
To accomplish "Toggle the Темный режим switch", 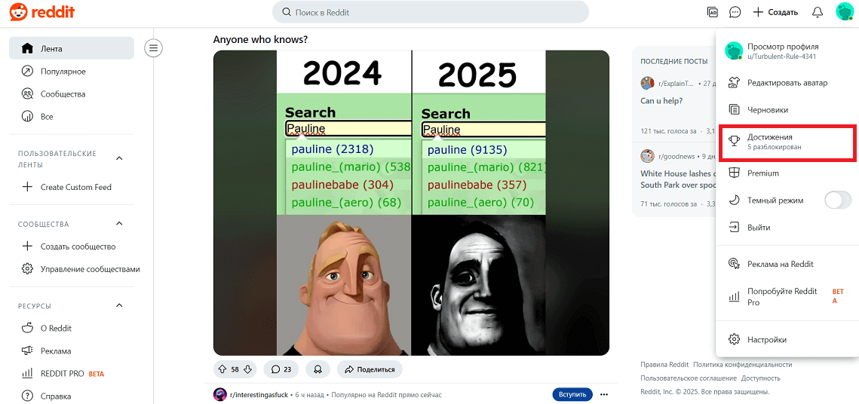I will click(838, 200).
